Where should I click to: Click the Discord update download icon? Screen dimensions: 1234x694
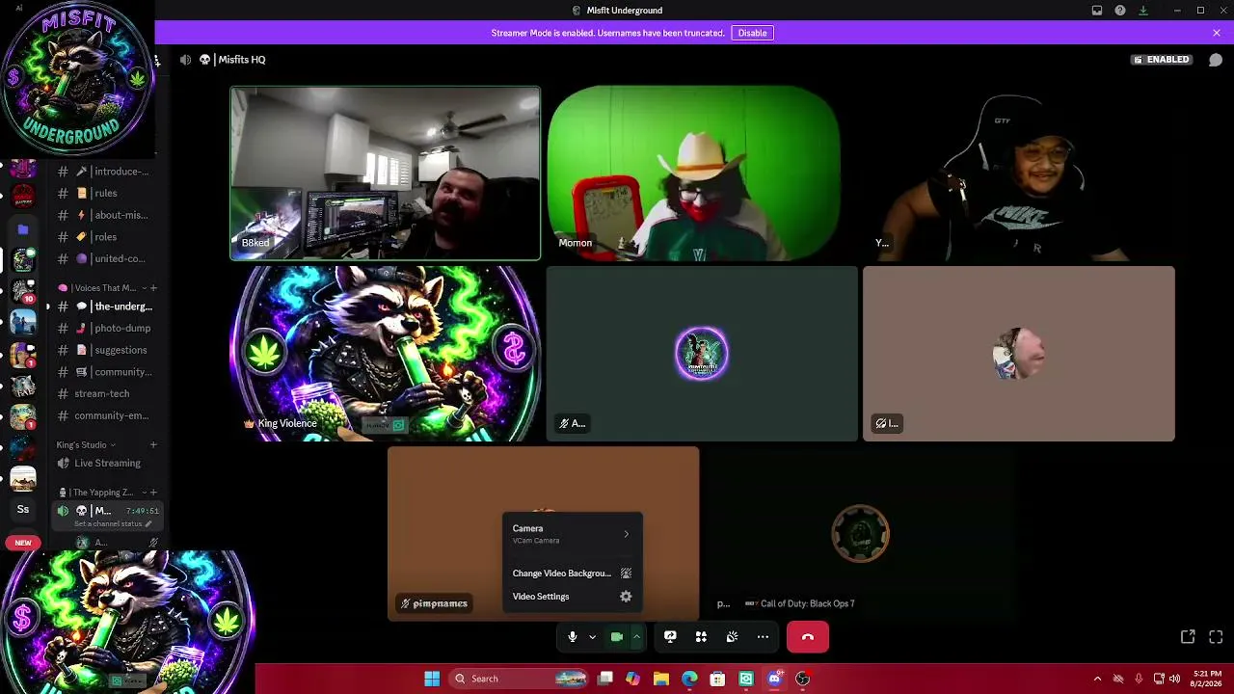[1143, 11]
